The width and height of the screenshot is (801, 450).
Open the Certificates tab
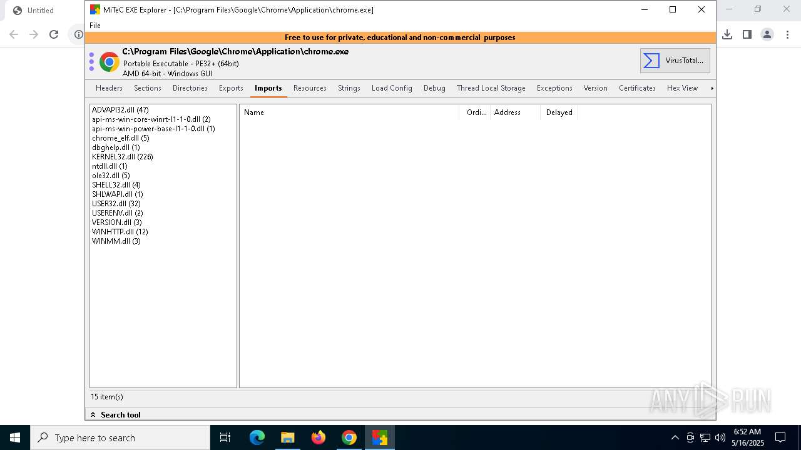[x=637, y=88]
